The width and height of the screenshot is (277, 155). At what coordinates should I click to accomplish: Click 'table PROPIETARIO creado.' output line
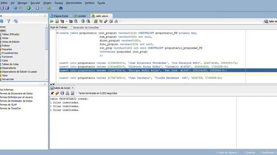pos(69,99)
